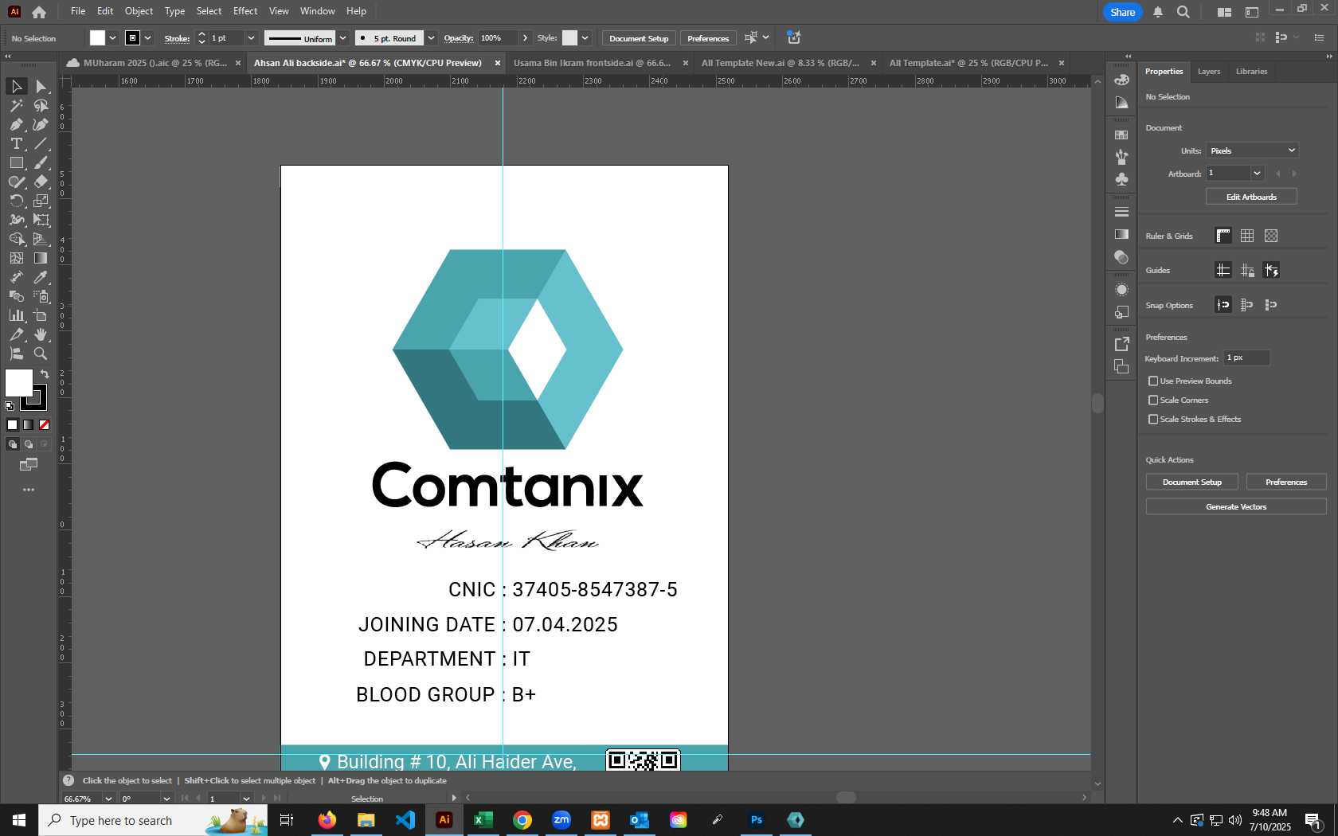This screenshot has width=1338, height=836.
Task: Select the Eraser tool
Action: tap(41, 182)
